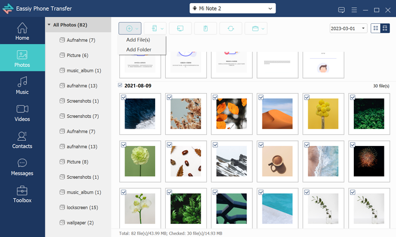
Task: Switch to large grid view
Action: (x=375, y=29)
